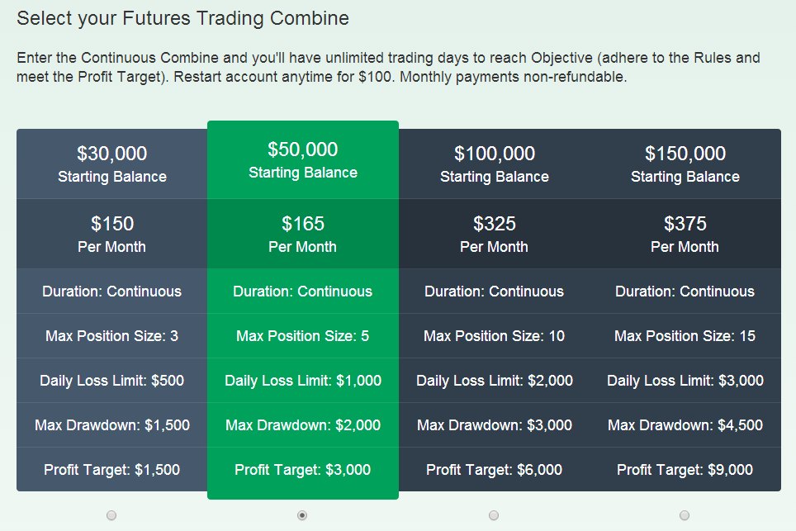Select the $30,000 plan radio button

click(x=111, y=515)
